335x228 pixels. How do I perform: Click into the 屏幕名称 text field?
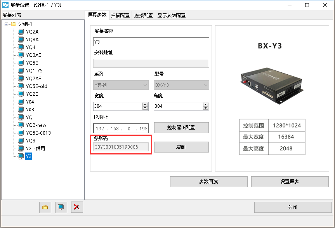(151, 42)
